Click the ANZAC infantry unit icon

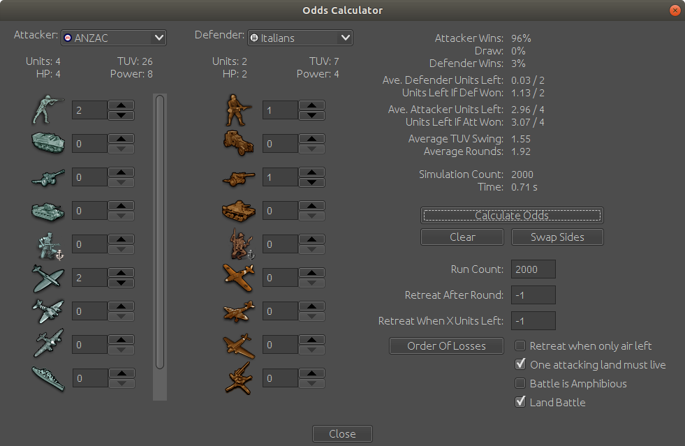coord(47,110)
